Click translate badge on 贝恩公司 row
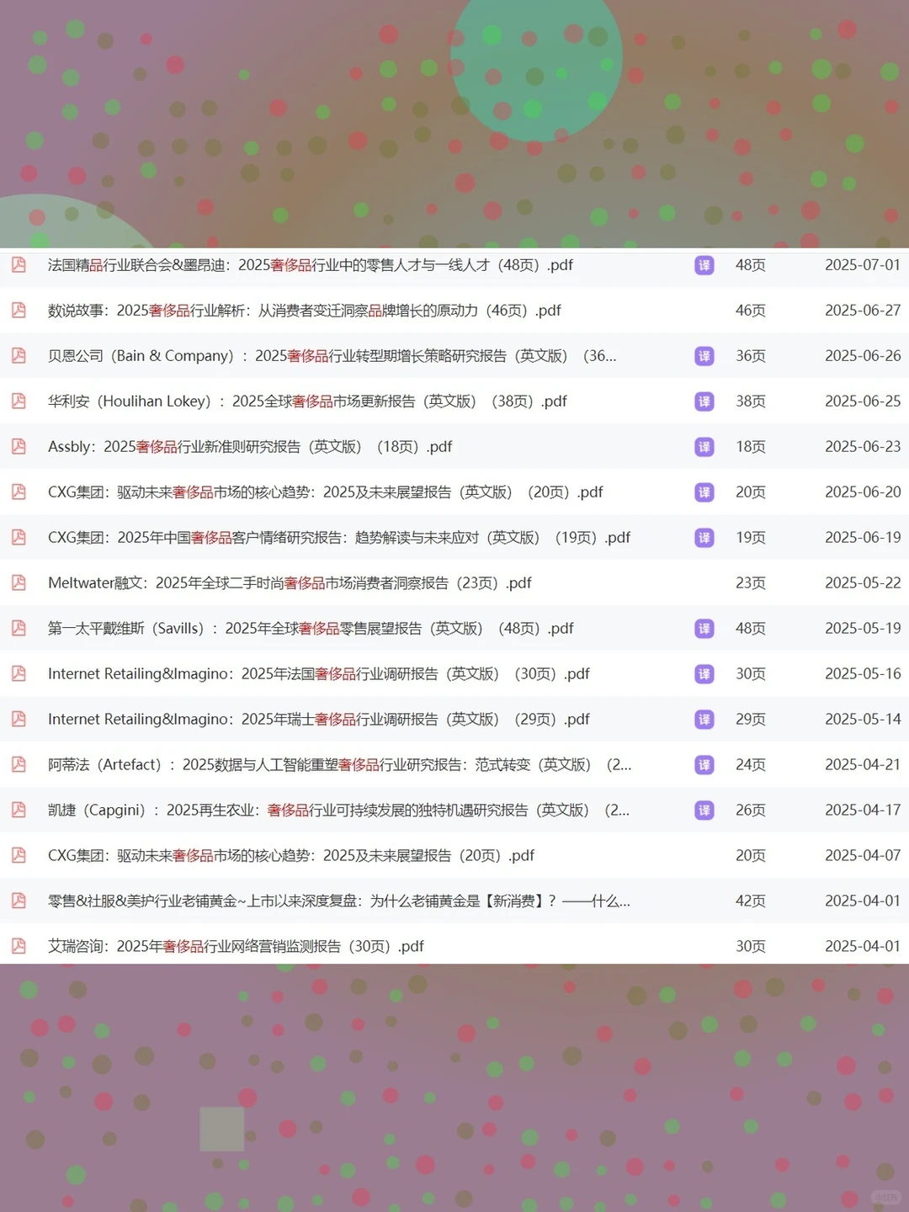The width and height of the screenshot is (909, 1212). pyautogui.click(x=704, y=356)
